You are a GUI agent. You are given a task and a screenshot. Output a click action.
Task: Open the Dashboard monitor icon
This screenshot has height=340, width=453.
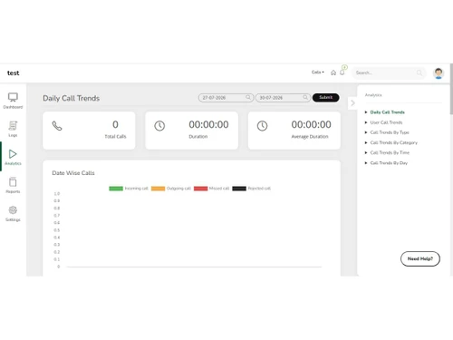[x=13, y=97]
